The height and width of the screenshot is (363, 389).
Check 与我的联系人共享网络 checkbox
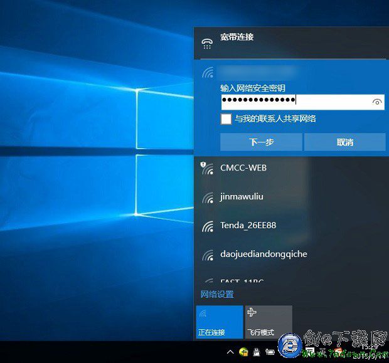click(x=226, y=119)
